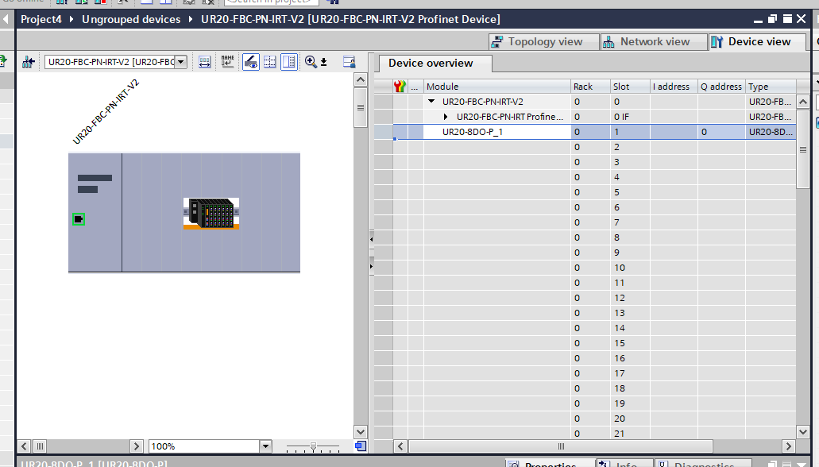Click scroll left arrow under device overview table

(x=400, y=446)
